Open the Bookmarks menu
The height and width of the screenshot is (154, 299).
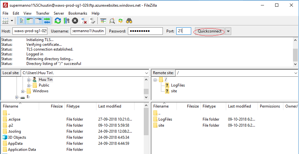click(x=78, y=13)
